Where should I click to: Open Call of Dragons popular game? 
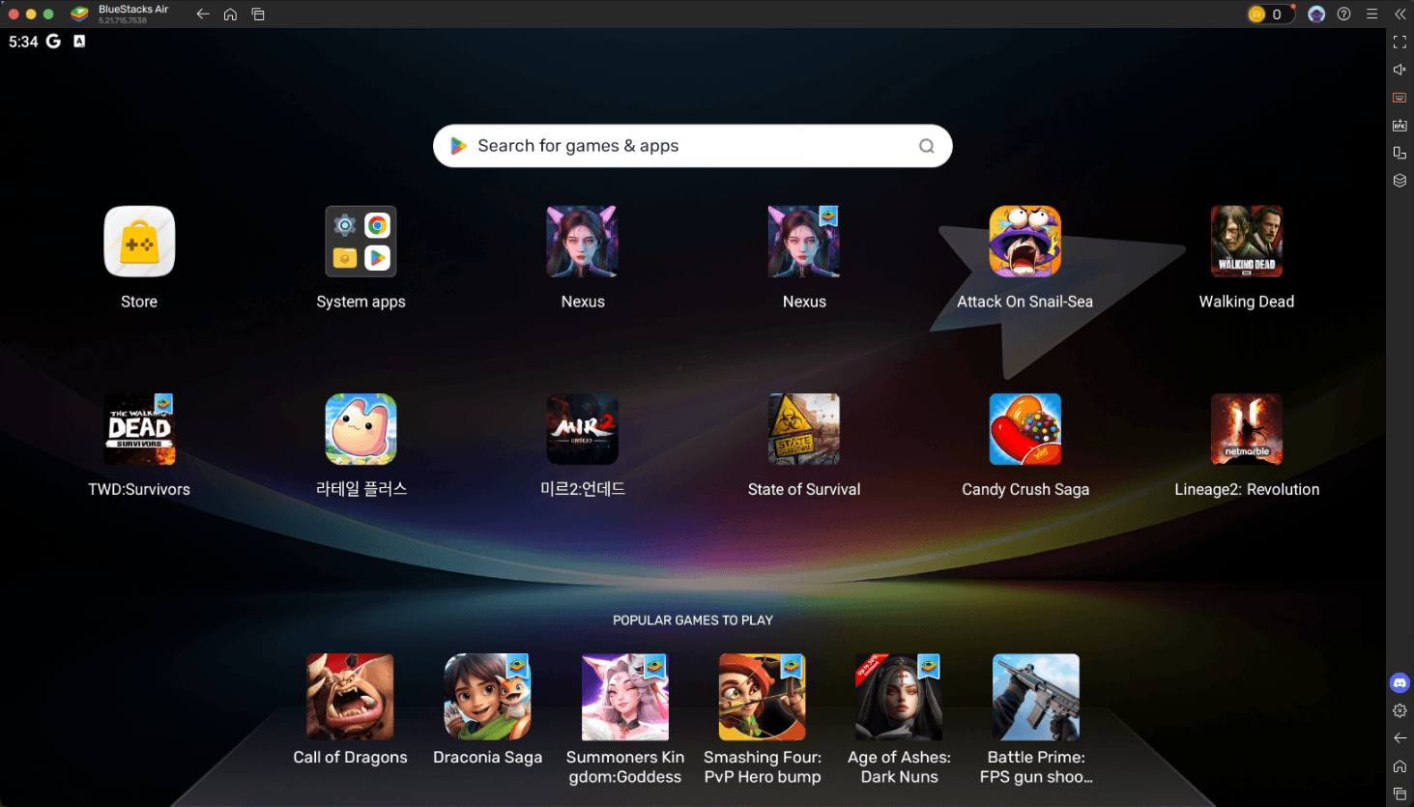[350, 697]
